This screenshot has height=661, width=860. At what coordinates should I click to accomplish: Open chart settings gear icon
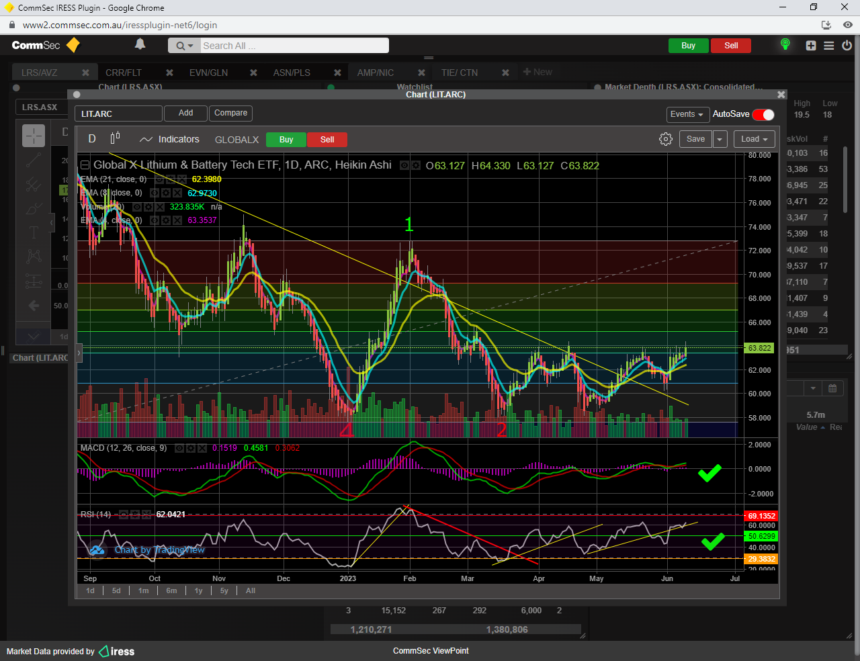point(666,139)
